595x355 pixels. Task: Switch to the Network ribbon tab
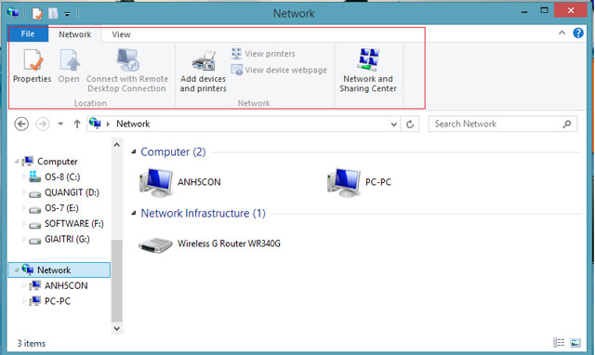tap(74, 34)
